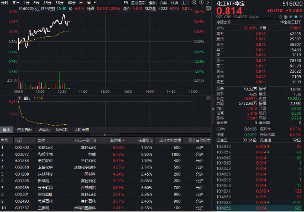304x212 pixels.
Task: Click the circular help icon in toolbar
Action: [x=201, y=3]
